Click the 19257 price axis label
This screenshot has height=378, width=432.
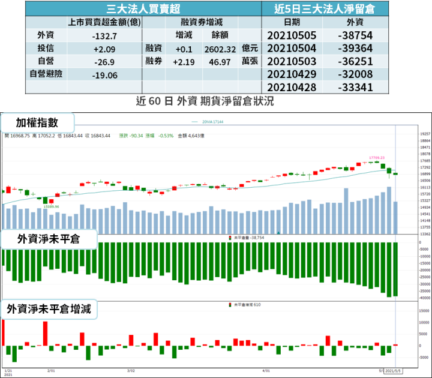tap(425, 134)
